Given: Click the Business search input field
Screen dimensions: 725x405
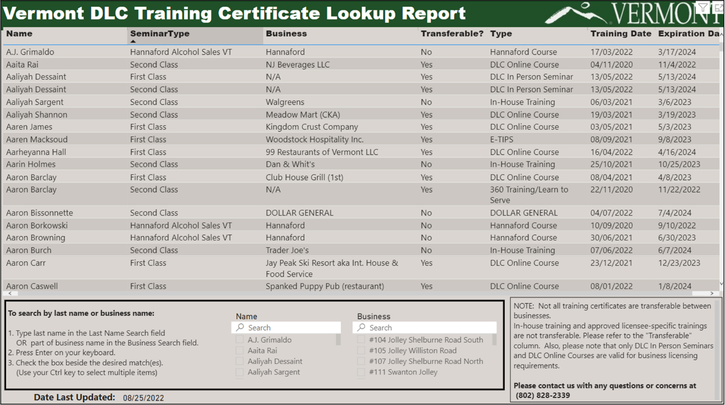Looking at the screenshot, I should 429,327.
